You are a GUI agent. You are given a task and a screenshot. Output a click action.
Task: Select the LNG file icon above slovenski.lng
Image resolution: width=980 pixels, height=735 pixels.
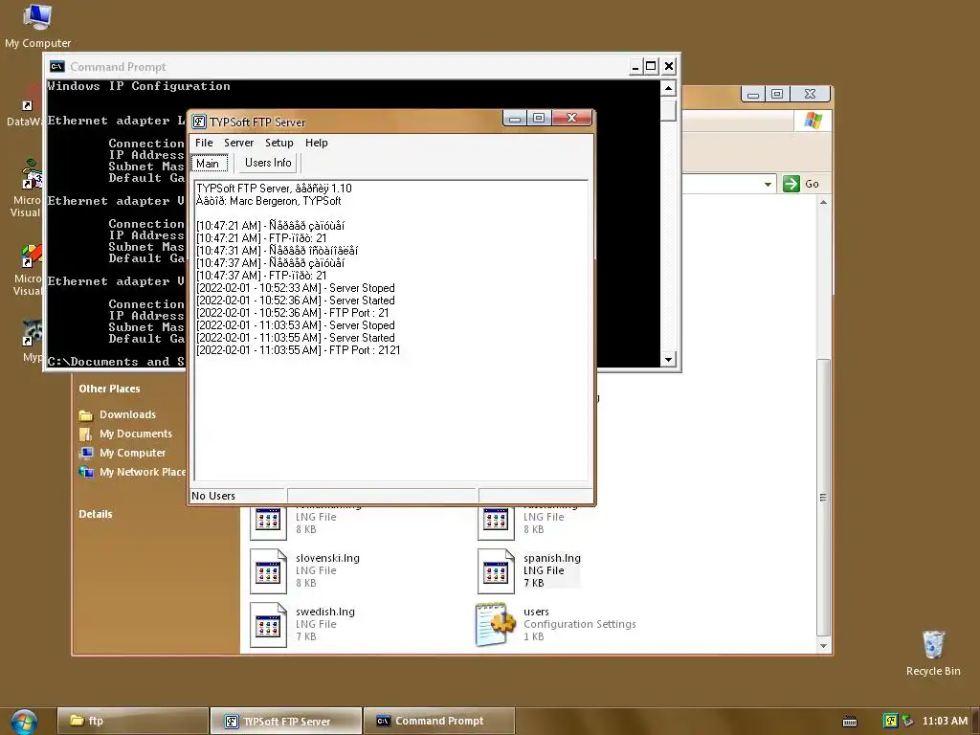pyautogui.click(x=268, y=523)
